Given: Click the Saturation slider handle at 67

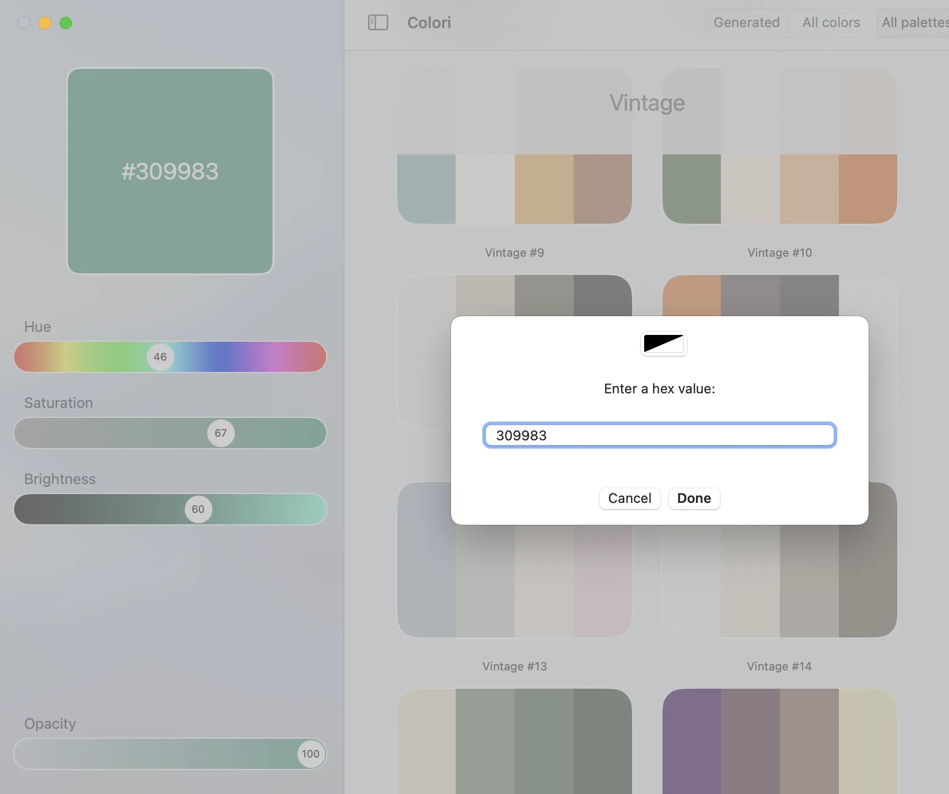Looking at the screenshot, I should [x=221, y=433].
